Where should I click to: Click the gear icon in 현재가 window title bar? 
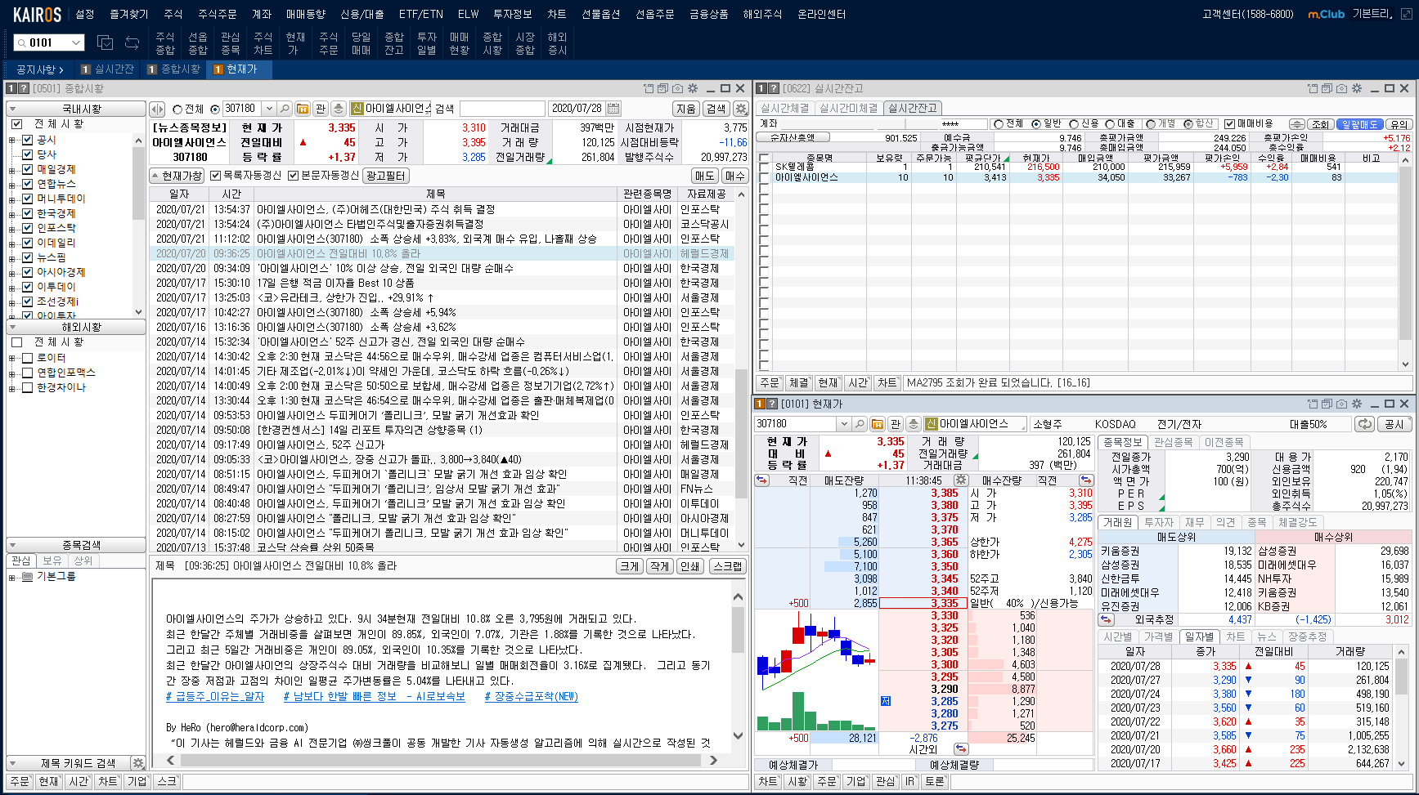pos(1357,404)
